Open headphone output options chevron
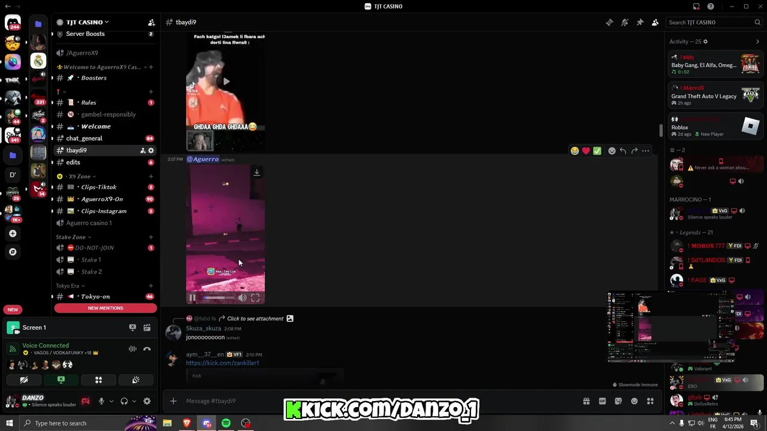This screenshot has width=767, height=431. tap(134, 401)
